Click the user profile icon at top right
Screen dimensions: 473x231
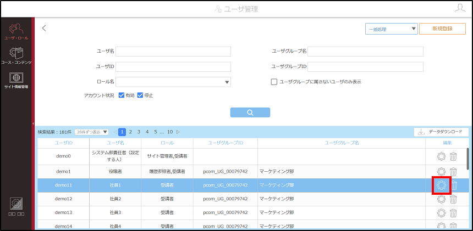(x=460, y=8)
